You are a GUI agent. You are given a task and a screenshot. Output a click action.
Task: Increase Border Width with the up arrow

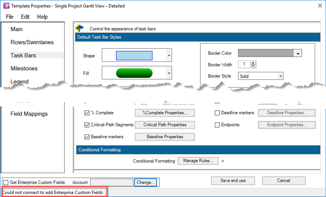point(253,63)
